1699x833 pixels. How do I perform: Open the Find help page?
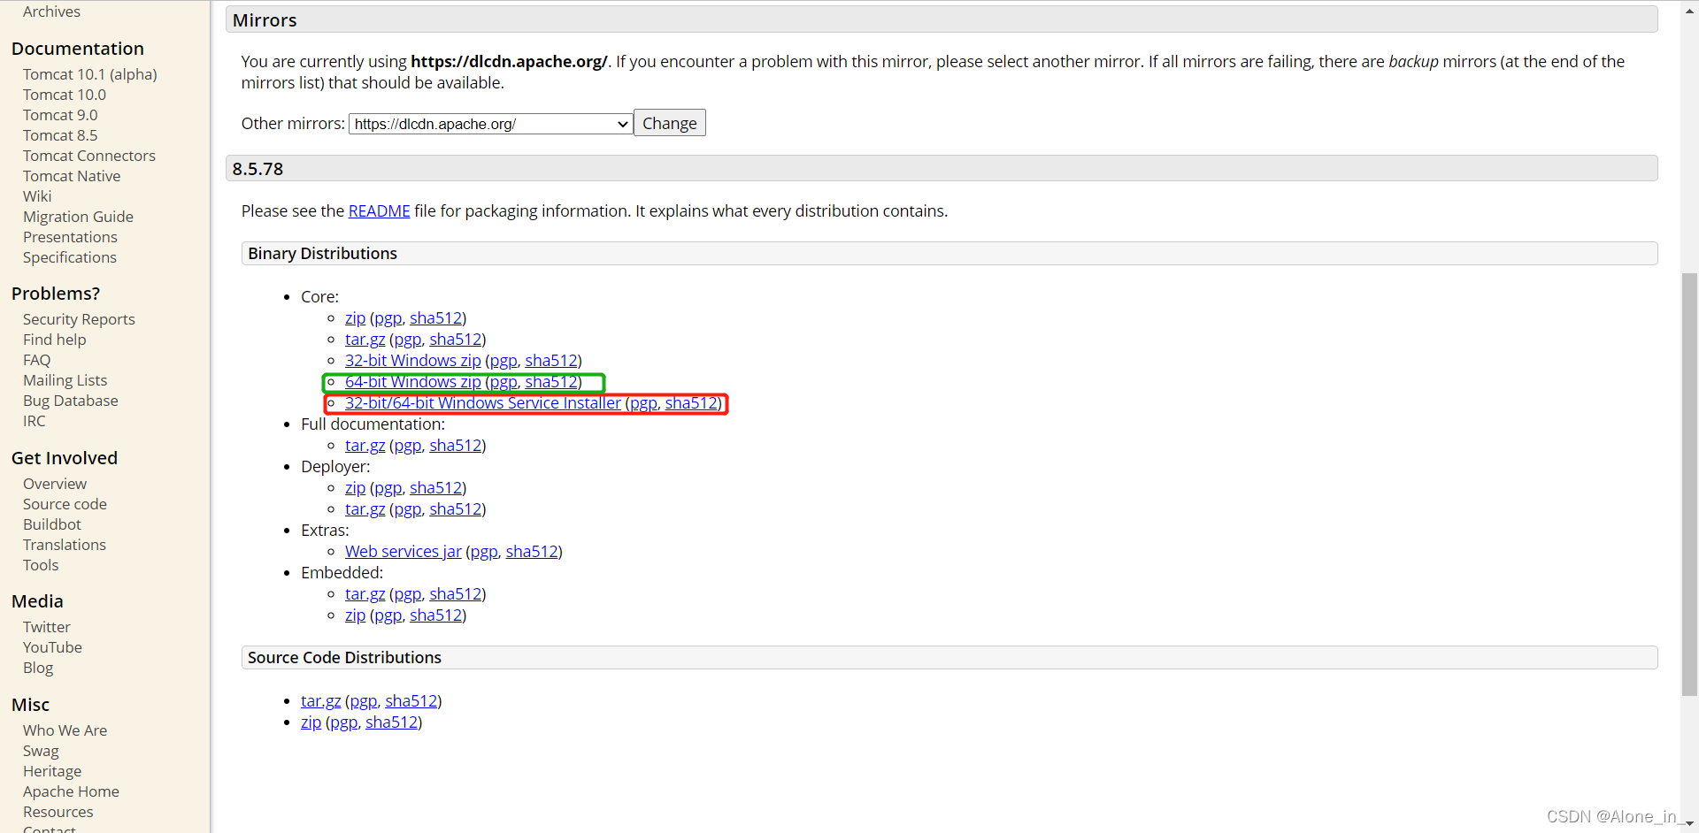tap(55, 340)
